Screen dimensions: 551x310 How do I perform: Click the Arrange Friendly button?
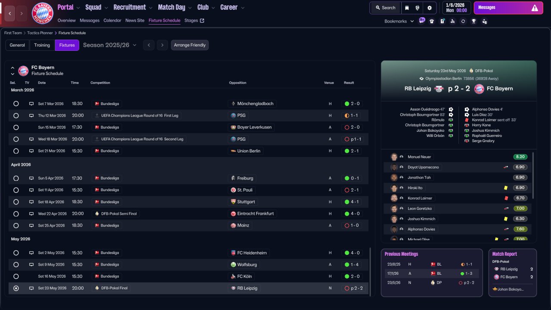(x=190, y=45)
